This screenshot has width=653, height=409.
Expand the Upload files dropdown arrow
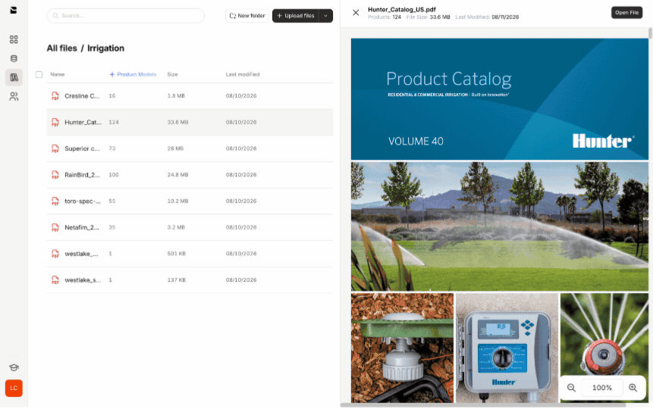325,16
